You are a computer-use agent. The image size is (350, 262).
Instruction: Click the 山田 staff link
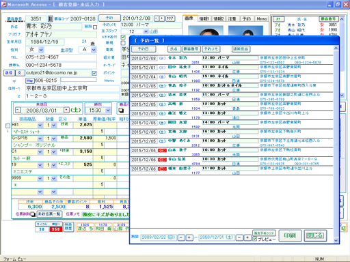[x=153, y=31]
